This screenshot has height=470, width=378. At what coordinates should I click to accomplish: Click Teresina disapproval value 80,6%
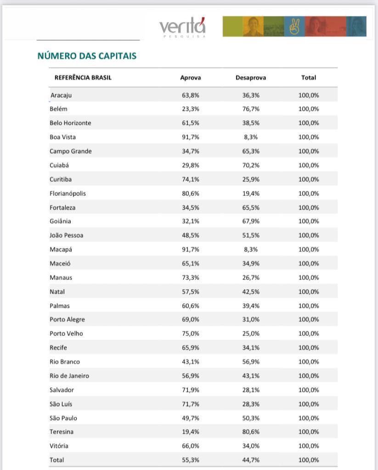(x=251, y=431)
